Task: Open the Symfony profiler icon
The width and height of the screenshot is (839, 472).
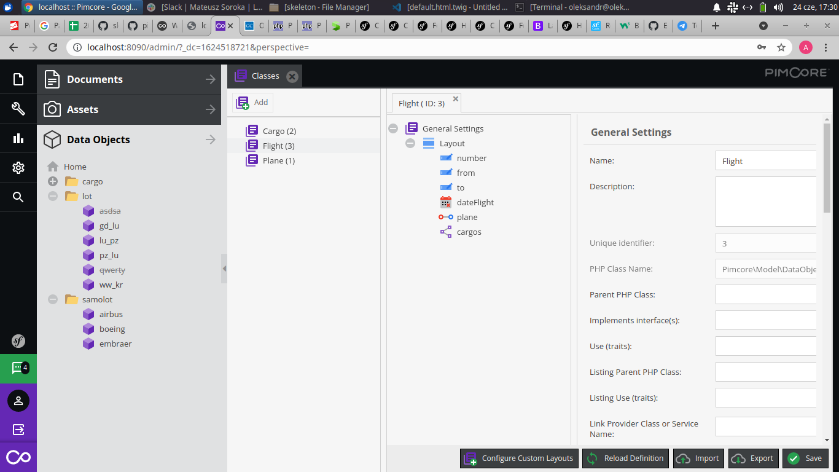Action: tap(18, 341)
